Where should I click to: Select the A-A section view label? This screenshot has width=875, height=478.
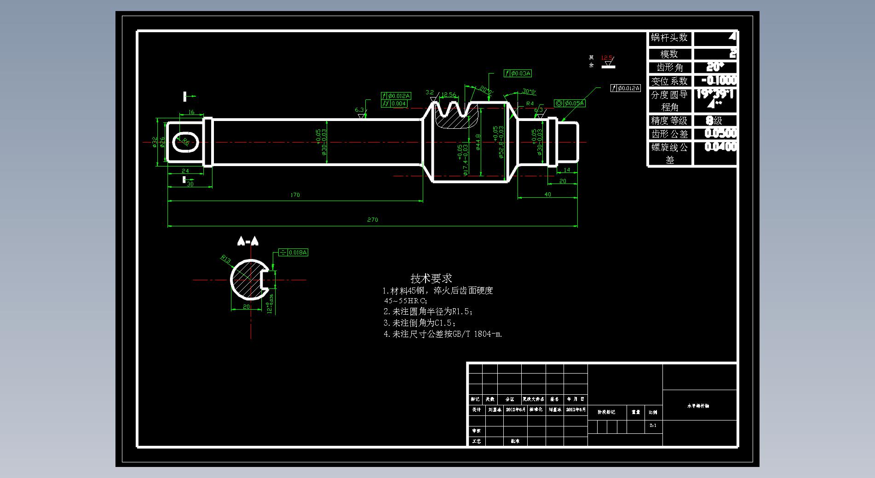[x=248, y=241]
